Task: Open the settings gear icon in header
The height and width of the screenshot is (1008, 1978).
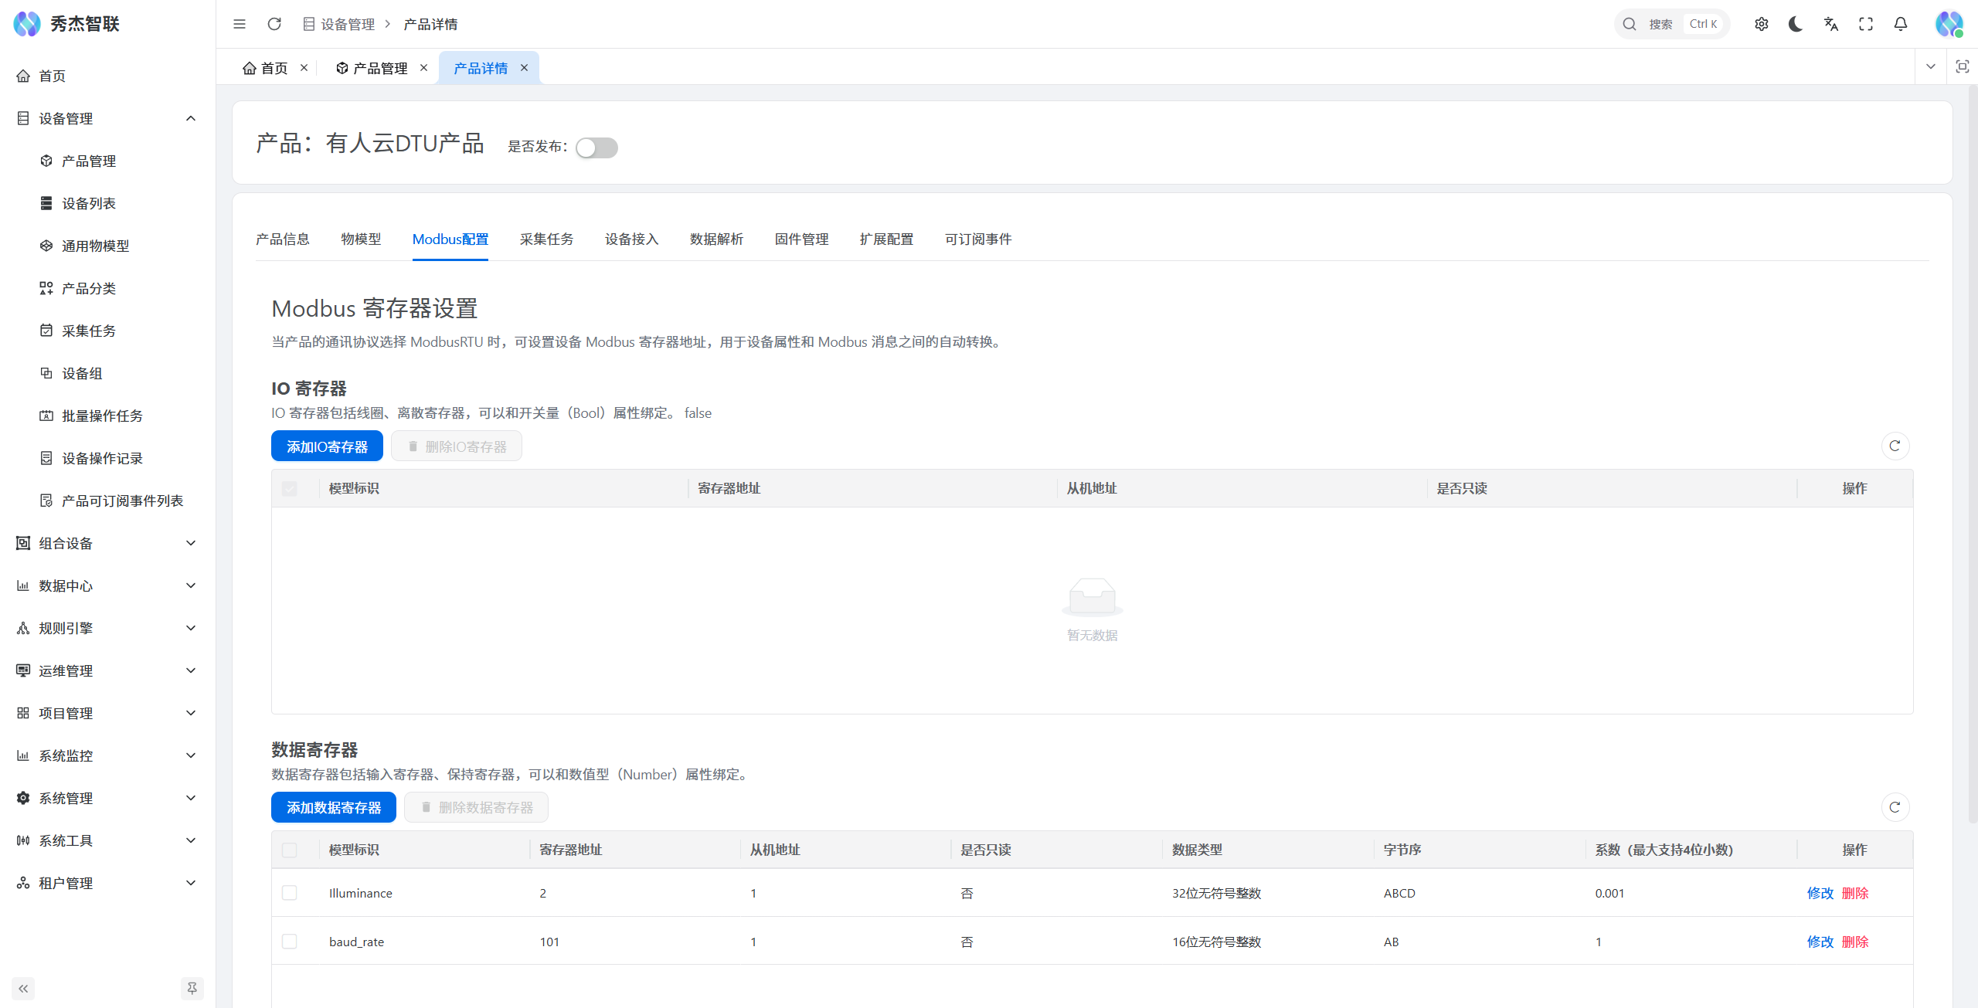Action: point(1761,24)
